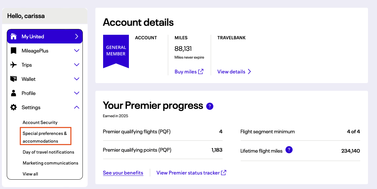Open Marketing communications settings
The height and width of the screenshot is (189, 377).
[x=50, y=163]
